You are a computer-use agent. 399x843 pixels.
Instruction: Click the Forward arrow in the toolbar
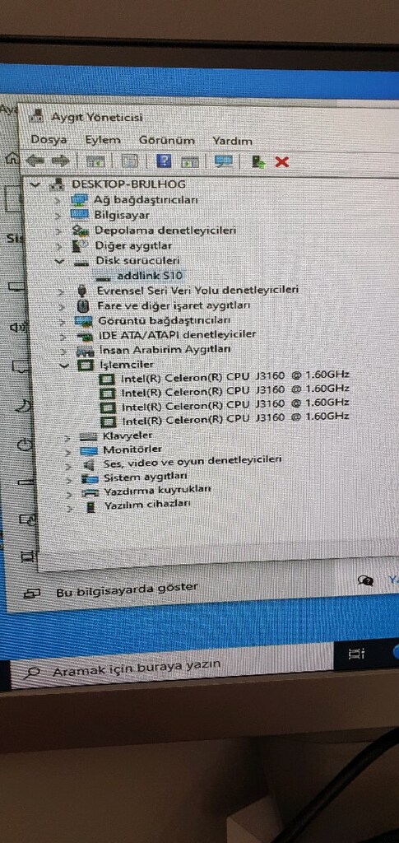60,161
